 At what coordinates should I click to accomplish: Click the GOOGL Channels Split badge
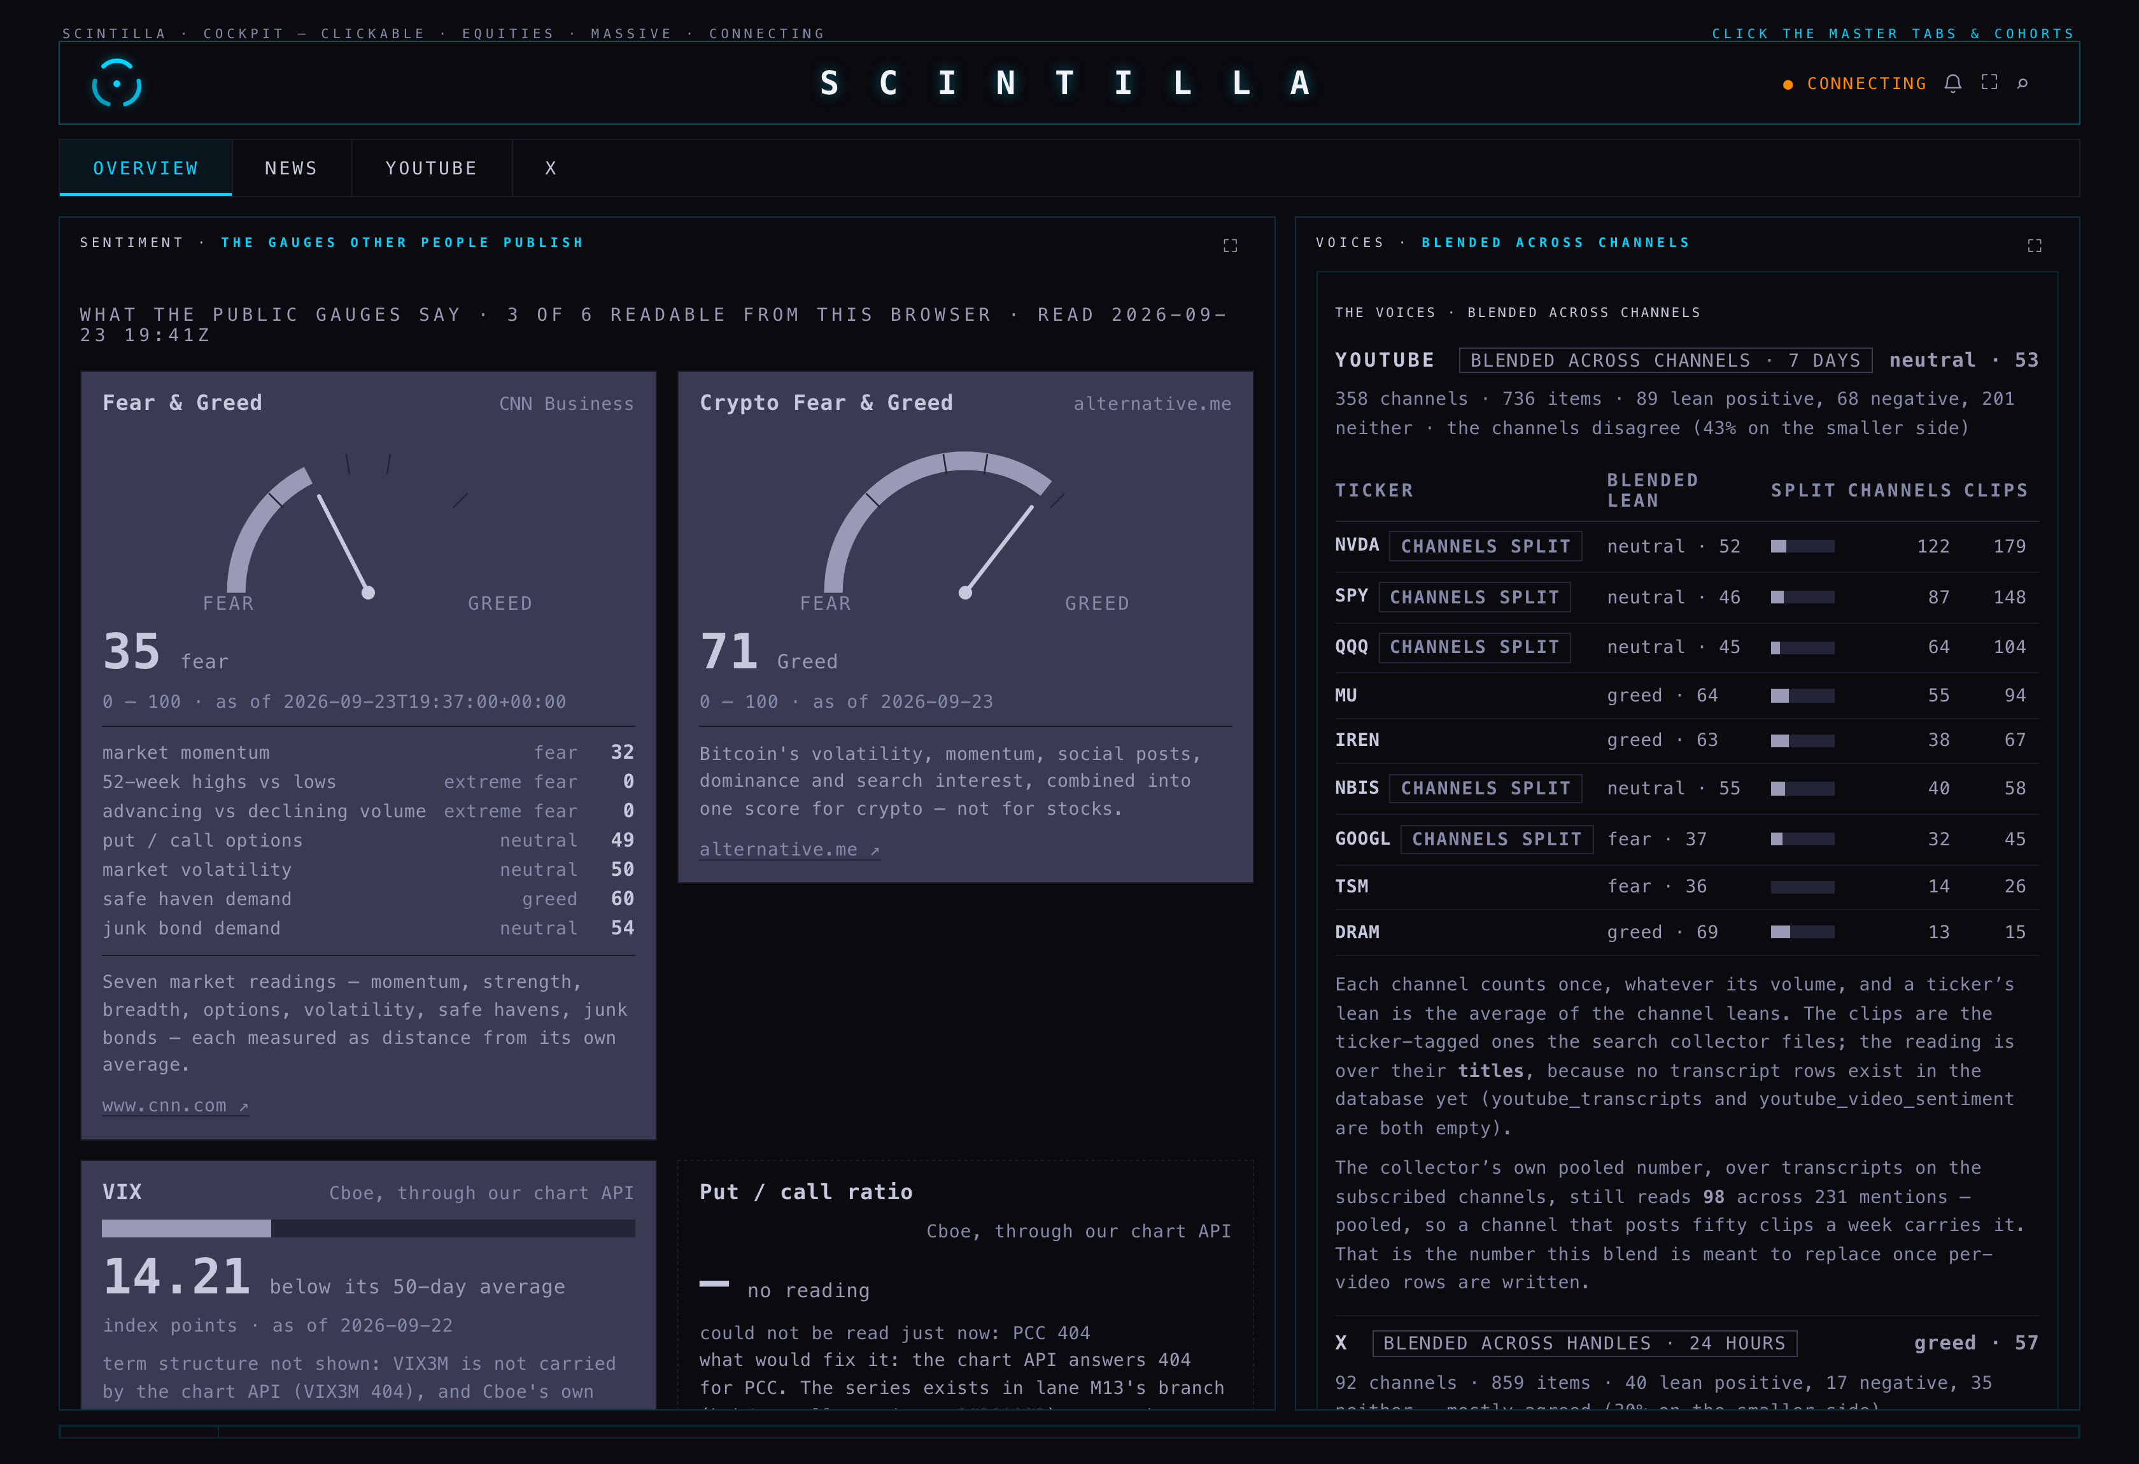1497,839
